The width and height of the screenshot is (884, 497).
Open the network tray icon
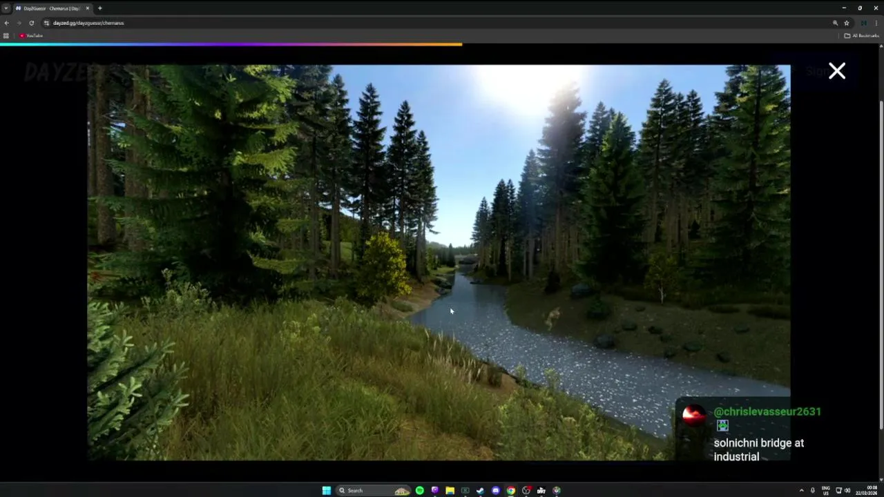pos(839,490)
